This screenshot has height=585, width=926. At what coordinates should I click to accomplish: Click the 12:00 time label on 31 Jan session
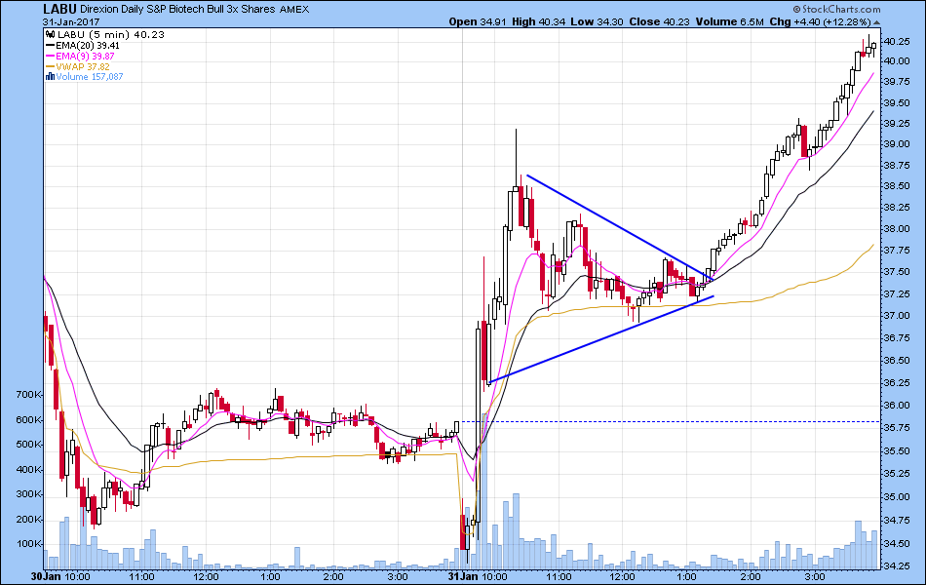click(x=623, y=577)
